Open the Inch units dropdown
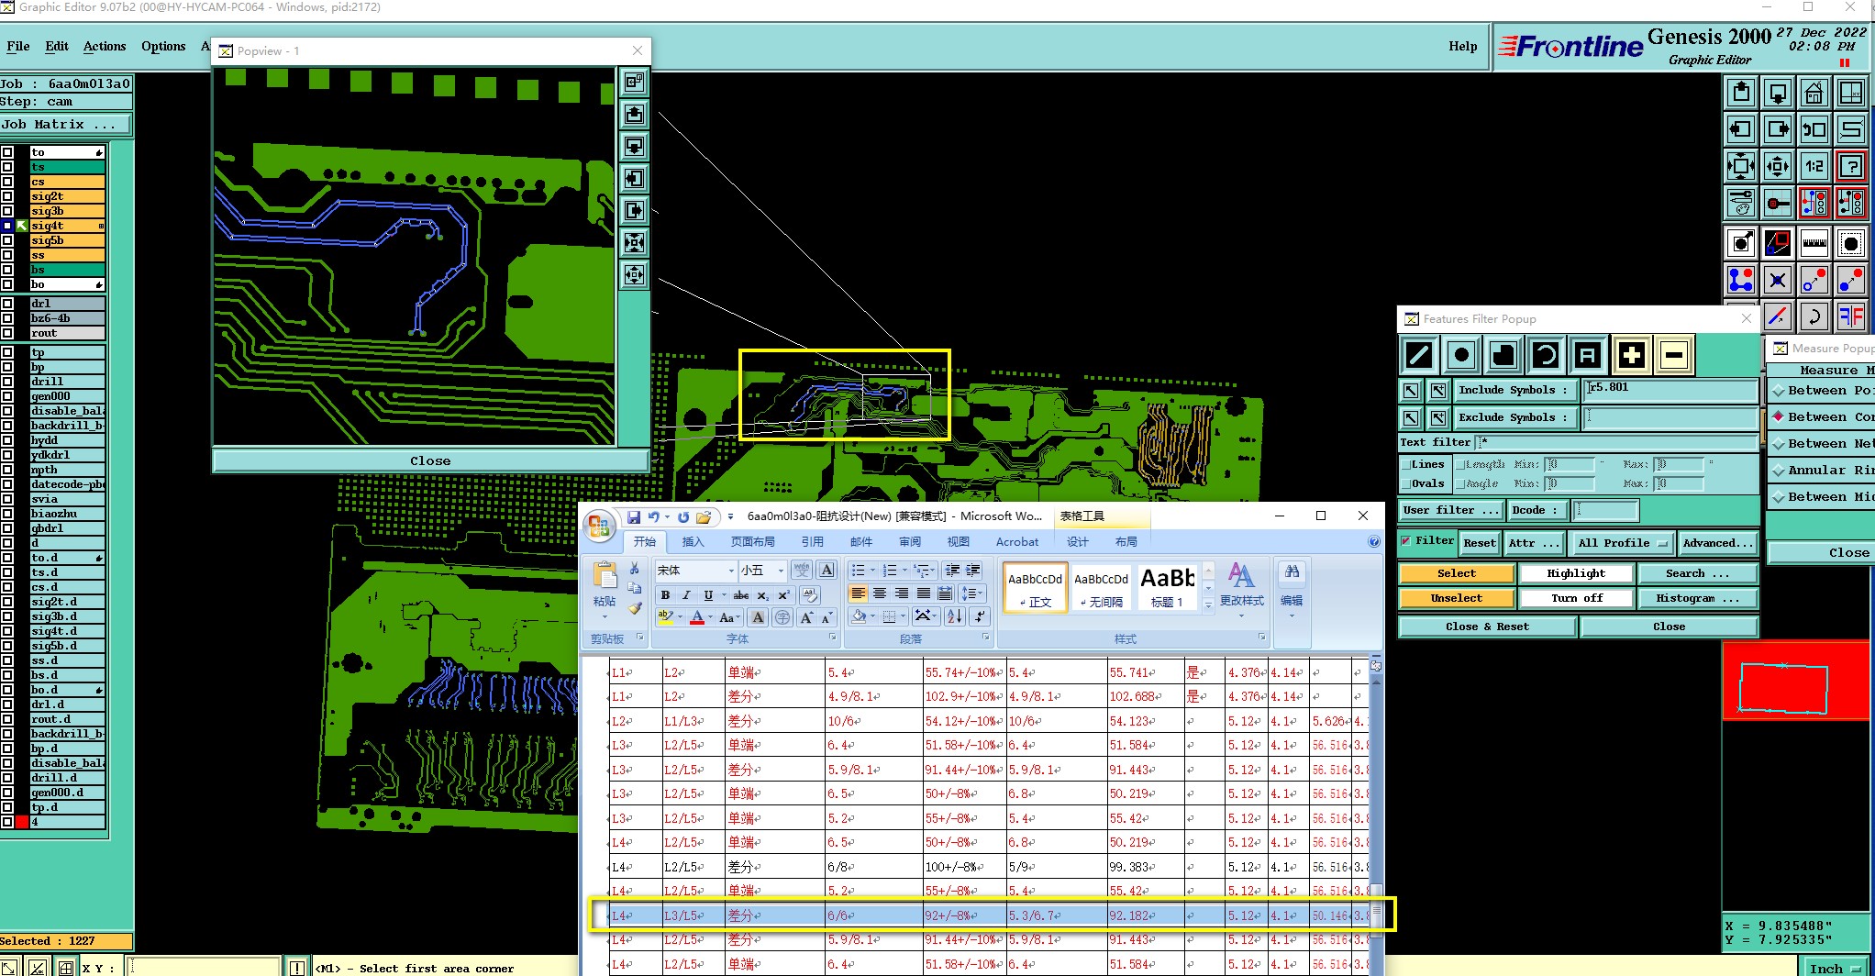Screen dimensions: 1875x976 1836,969
